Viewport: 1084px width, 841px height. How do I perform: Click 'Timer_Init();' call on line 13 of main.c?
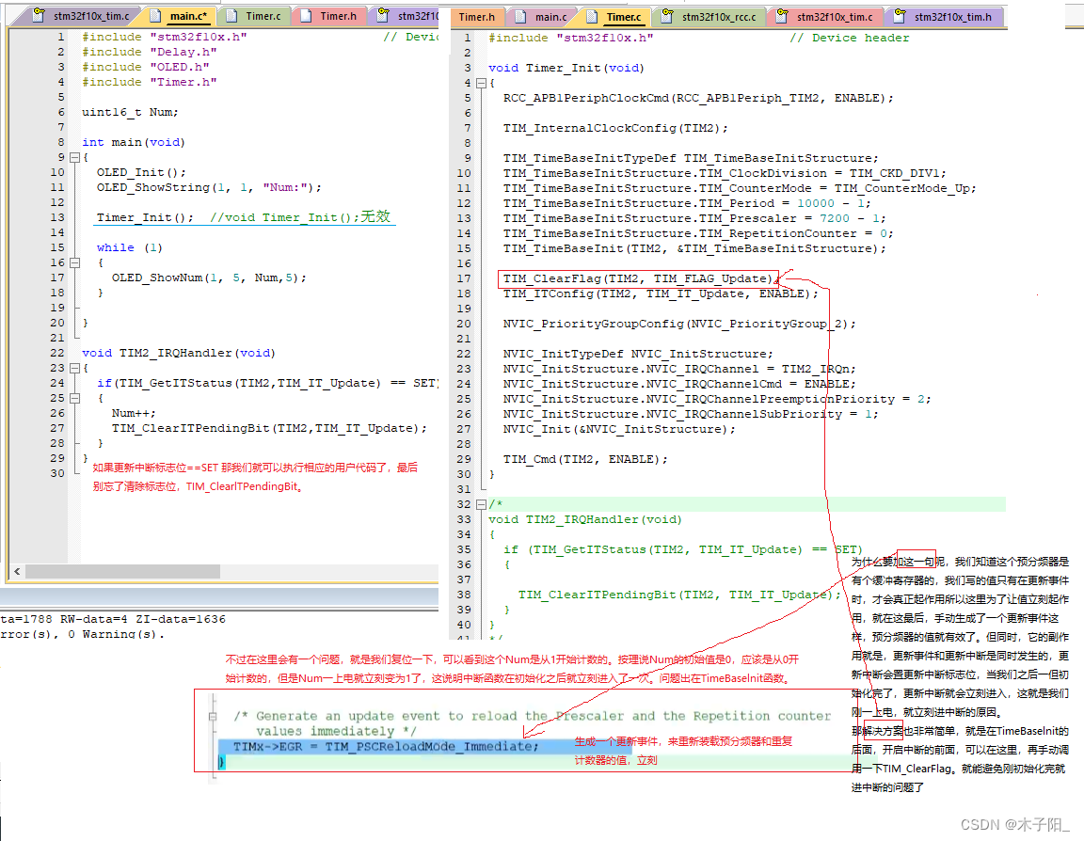click(x=145, y=217)
